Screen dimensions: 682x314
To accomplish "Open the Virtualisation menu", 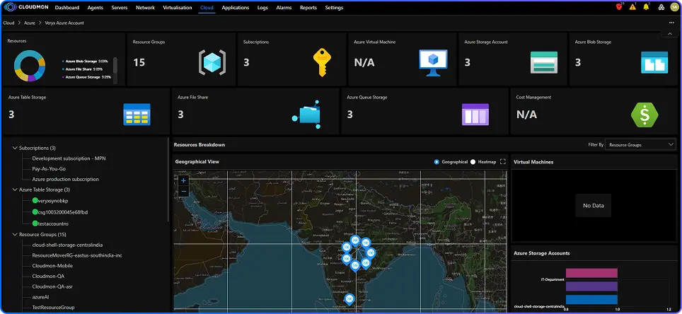I will coord(178,7).
